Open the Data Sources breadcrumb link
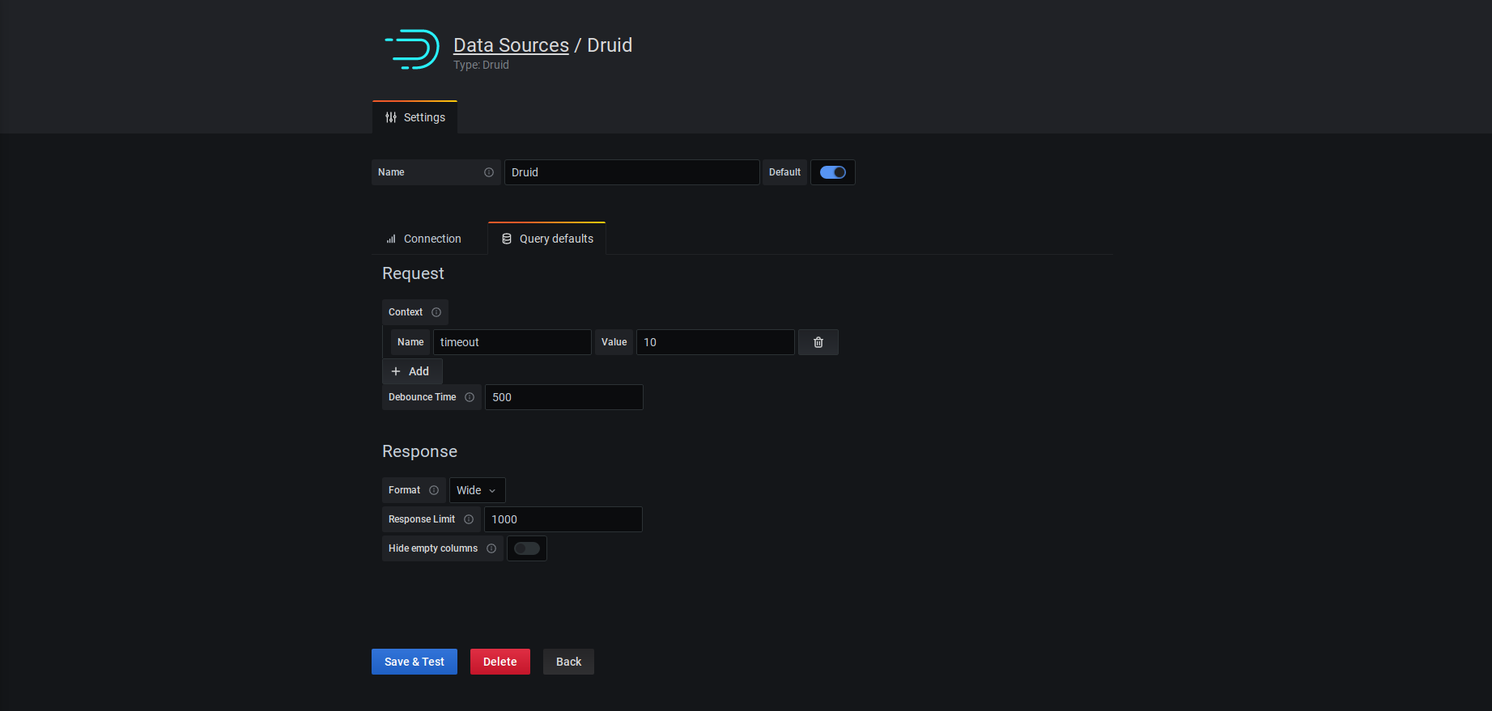This screenshot has width=1492, height=711. point(511,45)
